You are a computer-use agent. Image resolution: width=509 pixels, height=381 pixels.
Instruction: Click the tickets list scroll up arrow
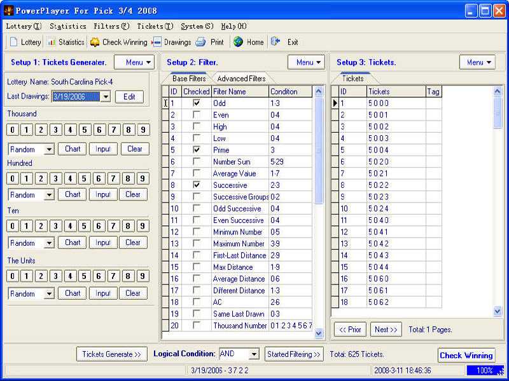[498, 91]
